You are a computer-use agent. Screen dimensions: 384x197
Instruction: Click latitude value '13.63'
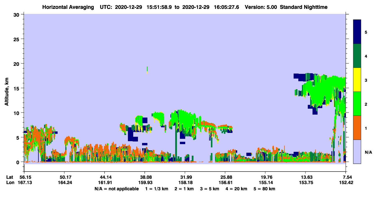(x=305, y=177)
